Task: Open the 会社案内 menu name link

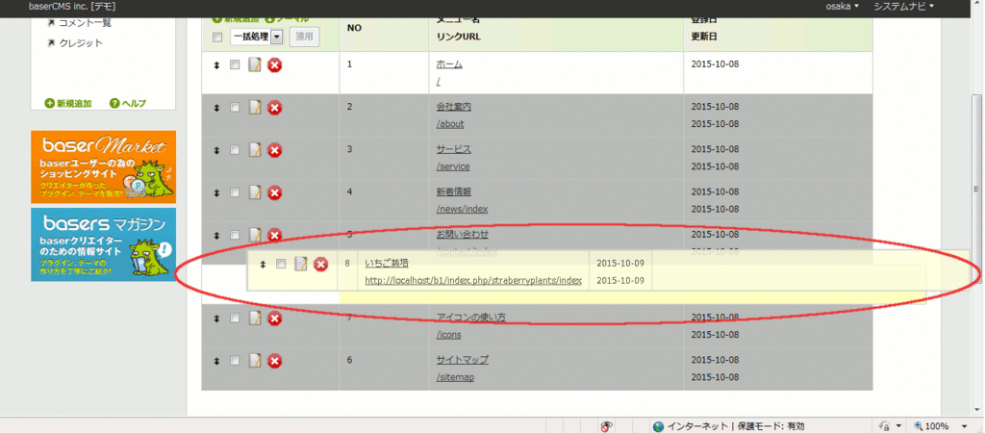Action: click(x=454, y=107)
